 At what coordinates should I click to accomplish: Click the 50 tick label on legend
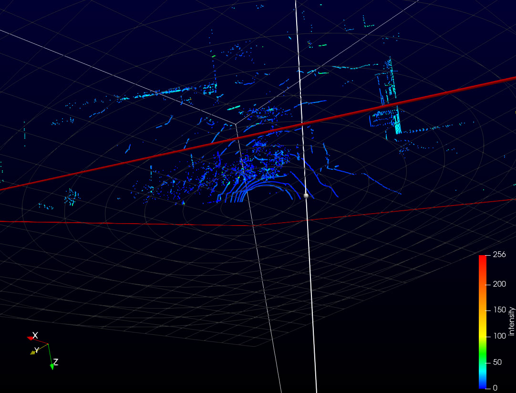tap(497, 362)
